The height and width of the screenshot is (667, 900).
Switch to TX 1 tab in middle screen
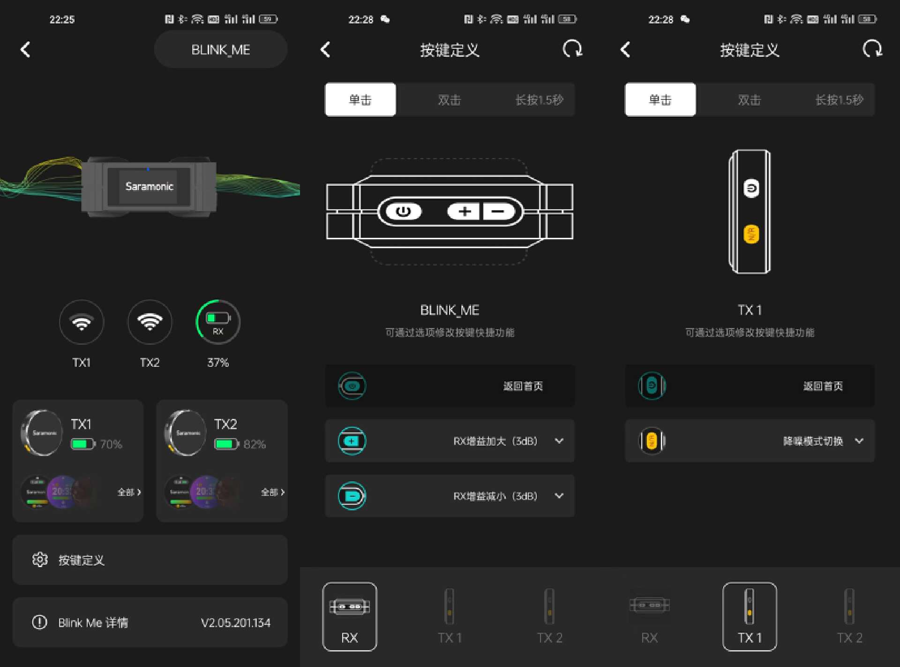click(450, 617)
